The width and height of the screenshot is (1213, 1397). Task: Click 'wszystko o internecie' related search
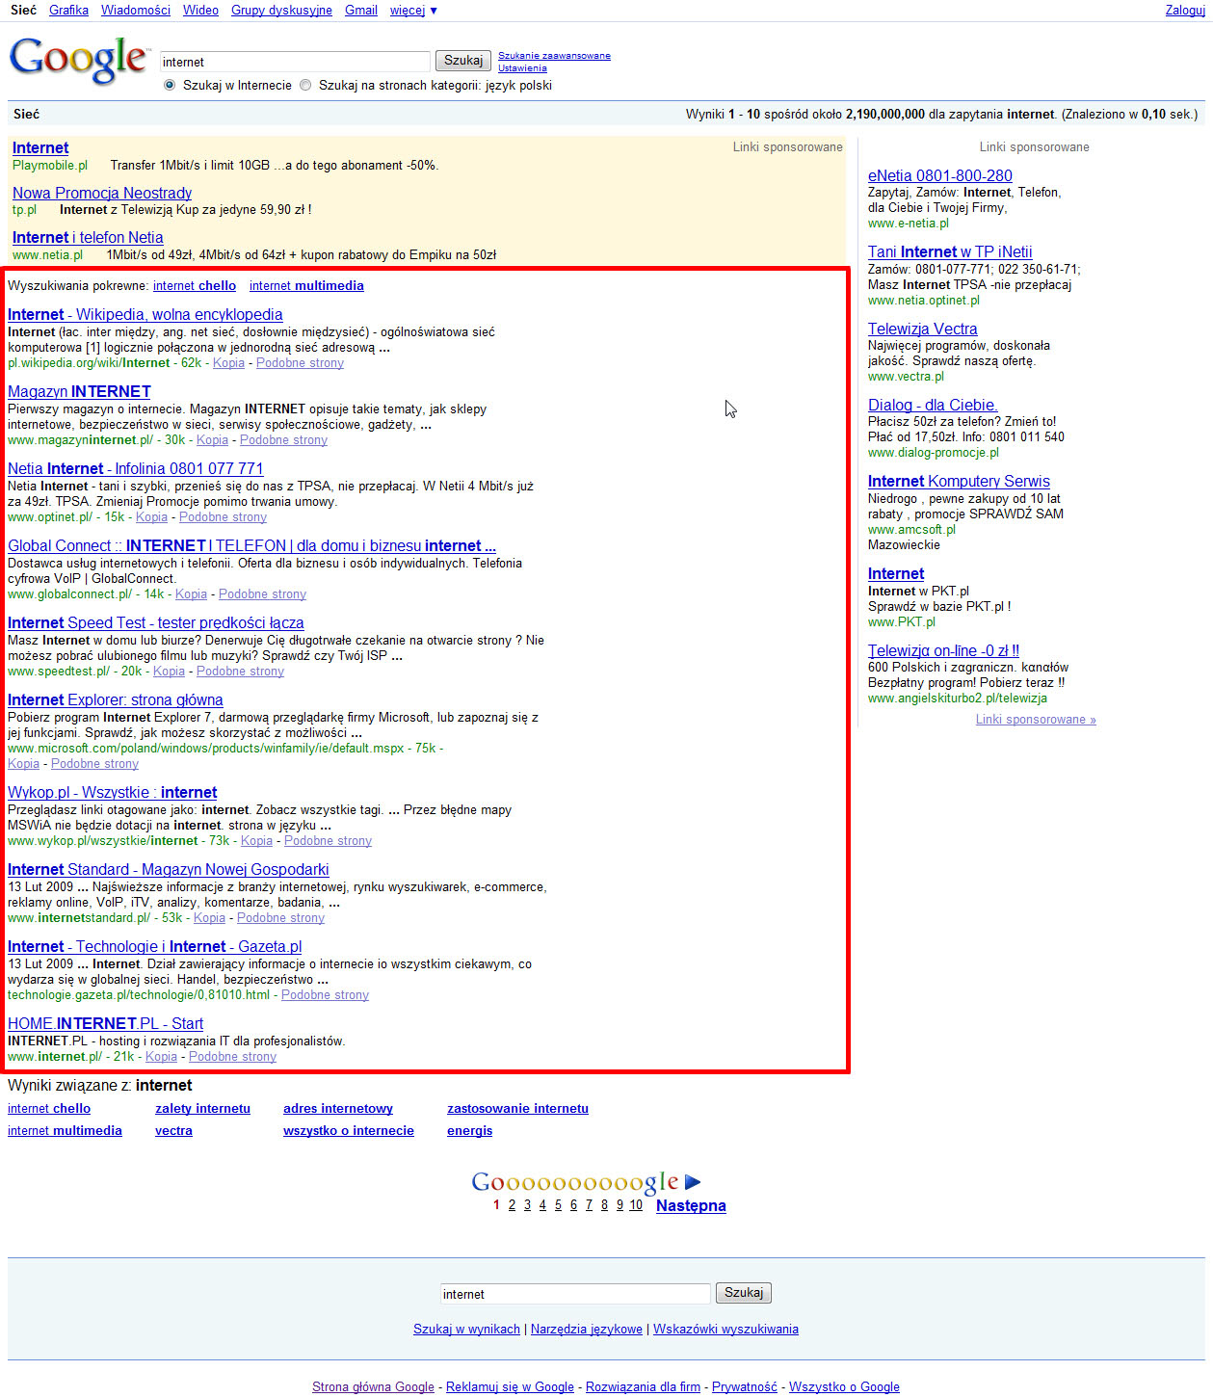click(349, 1130)
